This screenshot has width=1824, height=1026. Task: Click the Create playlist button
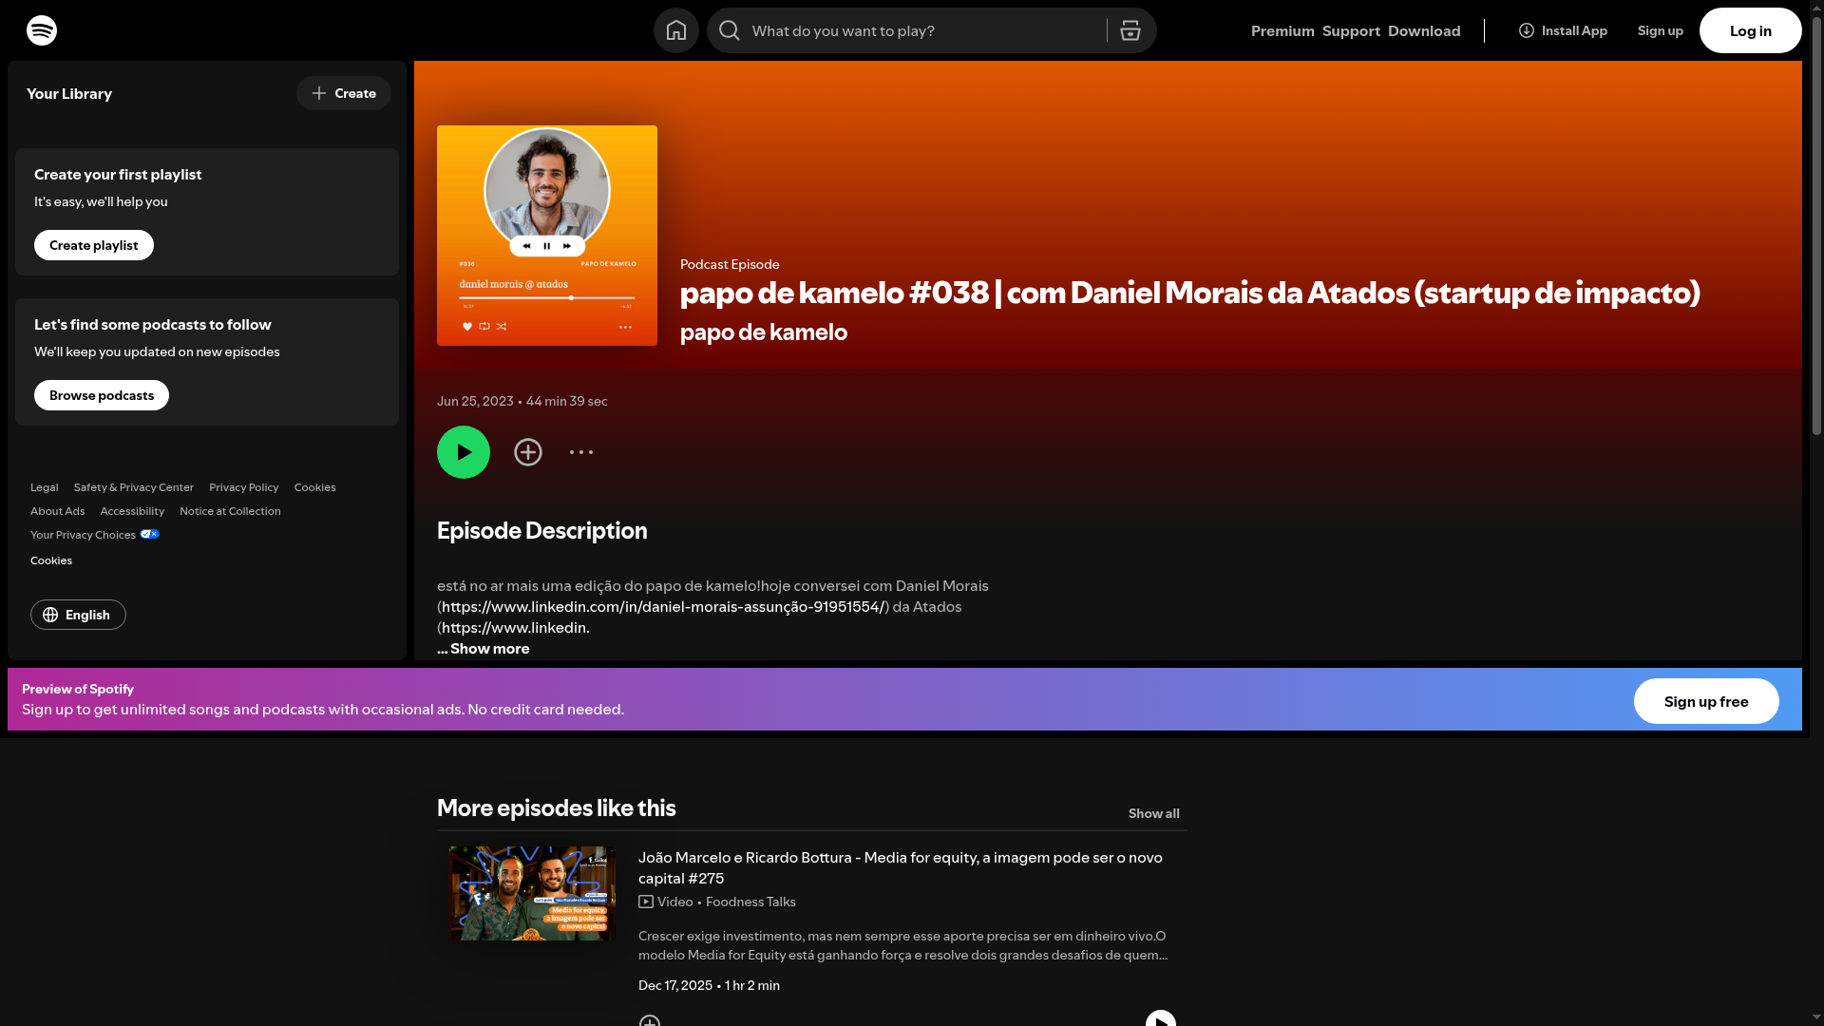94,245
